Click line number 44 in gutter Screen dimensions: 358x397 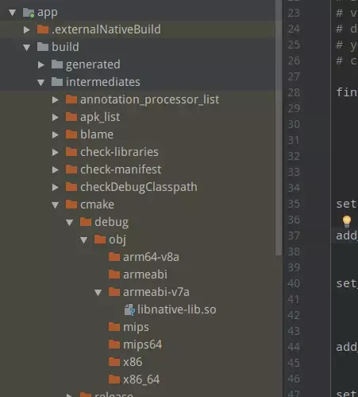click(294, 347)
